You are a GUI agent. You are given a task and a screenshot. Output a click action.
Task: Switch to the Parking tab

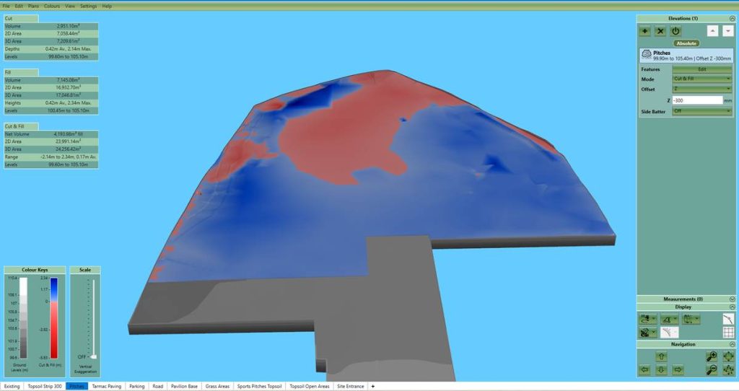coord(136,386)
